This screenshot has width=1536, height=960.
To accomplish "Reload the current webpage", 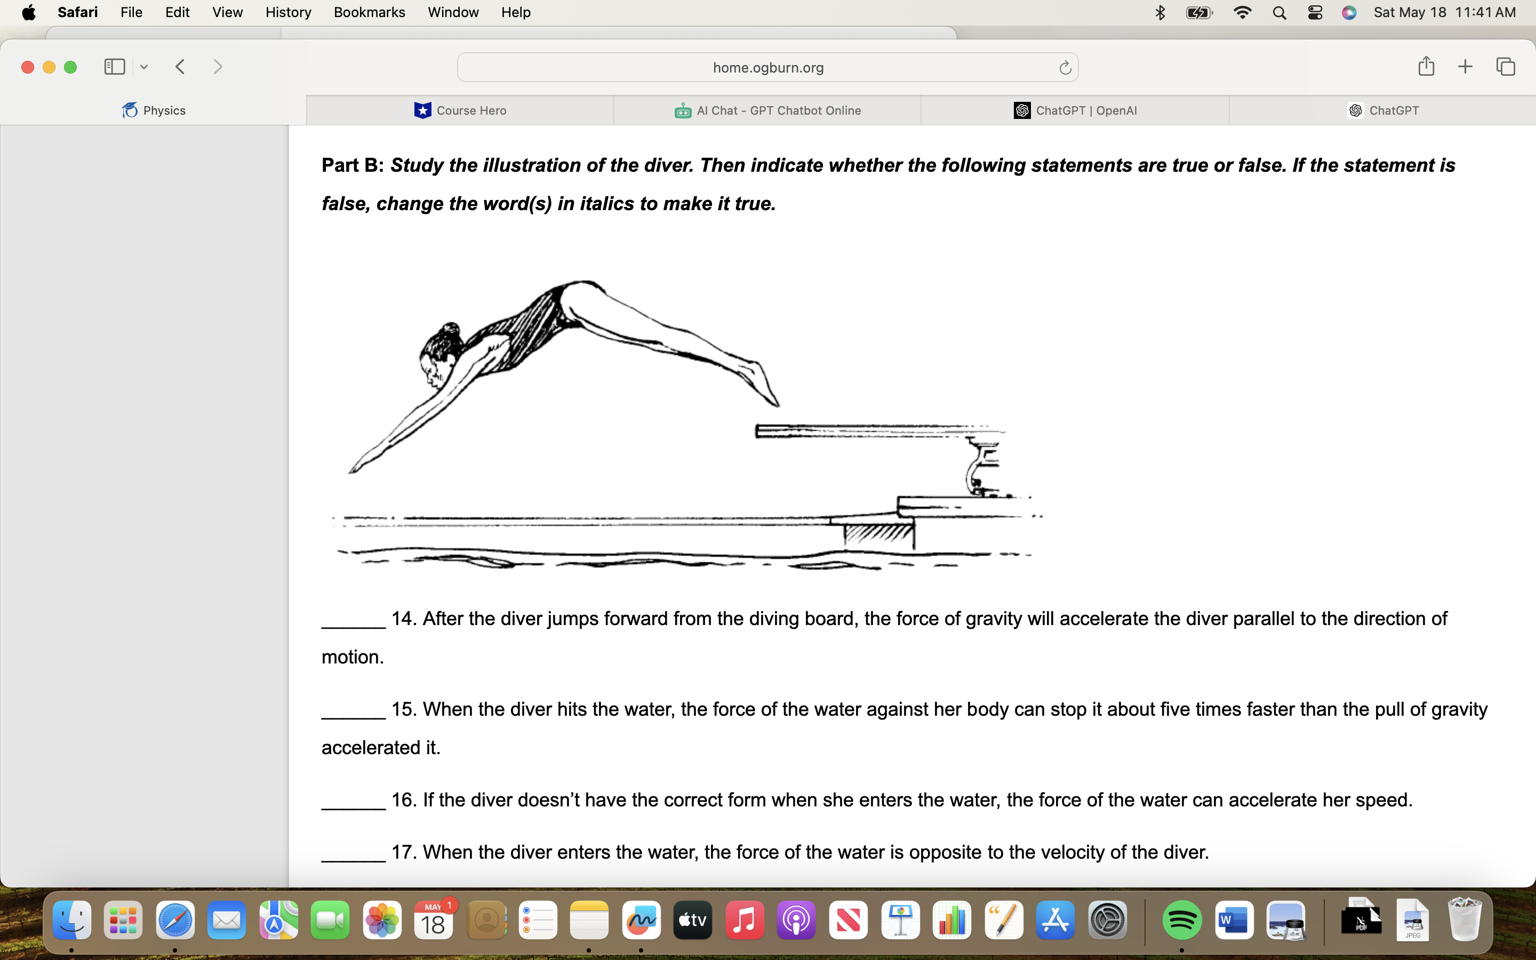I will [1065, 67].
